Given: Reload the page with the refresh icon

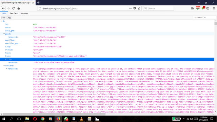Looking at the screenshot, I should click(14, 8).
